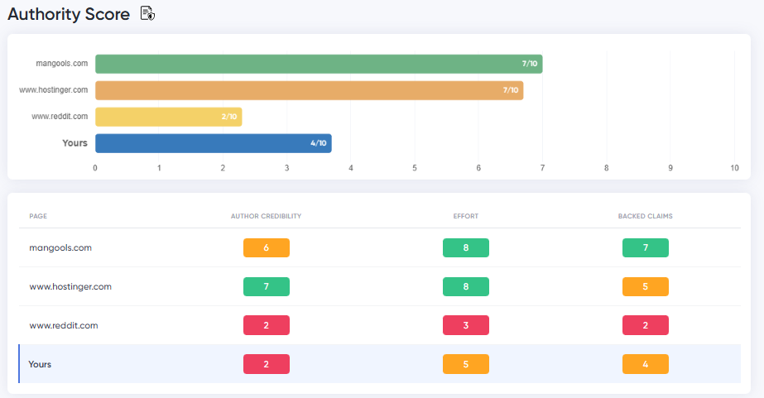Click the EFFORT column header
764x398 pixels.
[x=466, y=216]
